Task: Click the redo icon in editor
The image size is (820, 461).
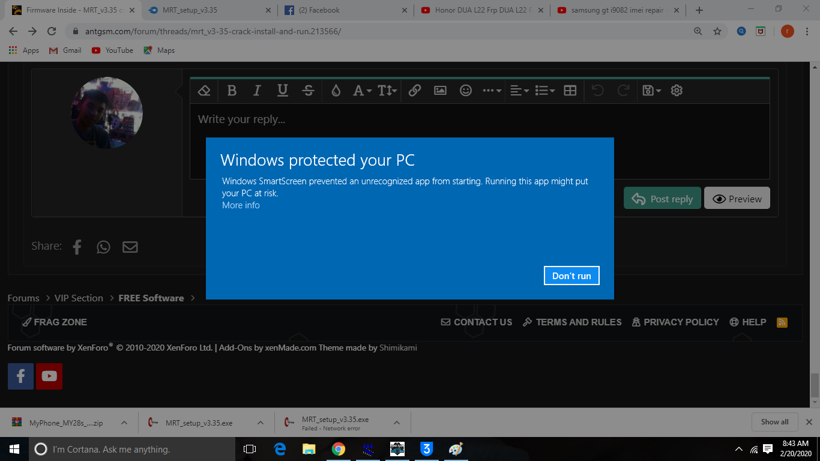Action: click(623, 91)
